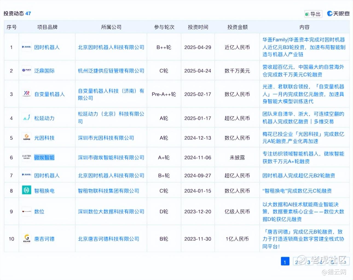Click the 唐吉诃德 brand logo

click(x=27, y=239)
